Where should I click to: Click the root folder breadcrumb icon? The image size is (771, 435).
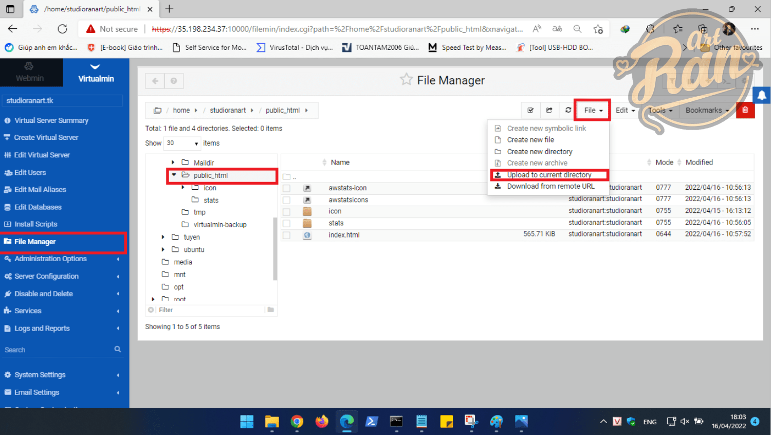tap(157, 110)
